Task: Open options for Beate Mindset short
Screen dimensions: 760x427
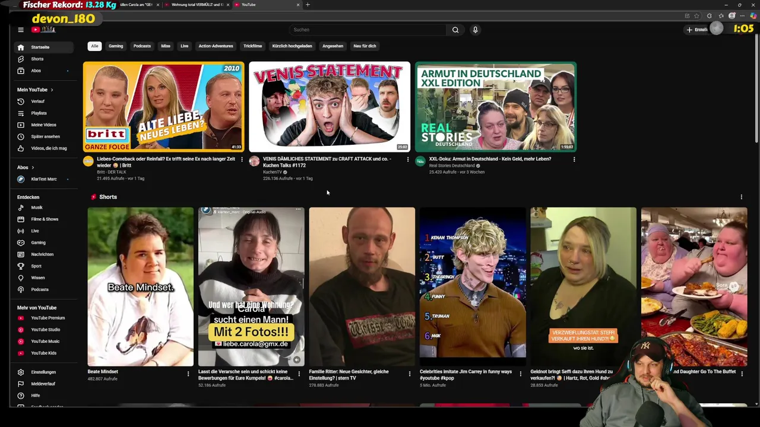Action: pos(188,374)
